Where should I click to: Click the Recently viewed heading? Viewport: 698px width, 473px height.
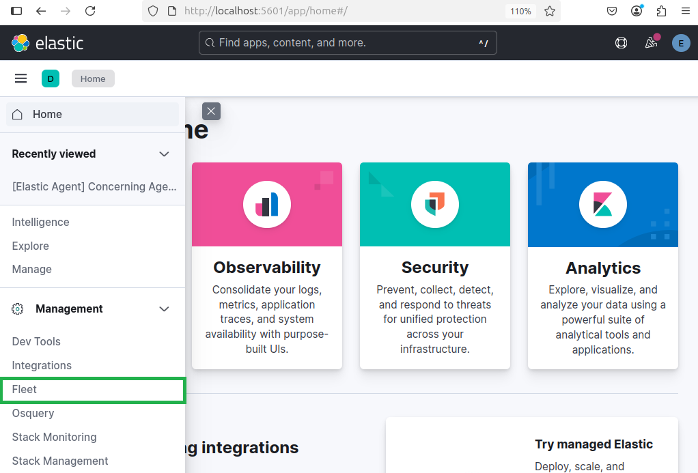(54, 154)
